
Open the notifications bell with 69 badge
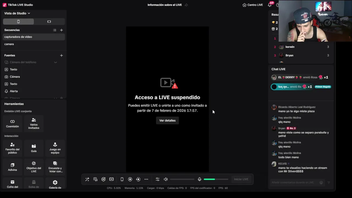click(x=270, y=5)
